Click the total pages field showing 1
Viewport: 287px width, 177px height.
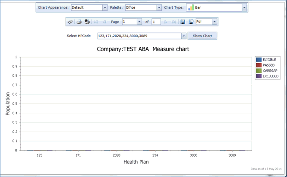(x=156, y=22)
